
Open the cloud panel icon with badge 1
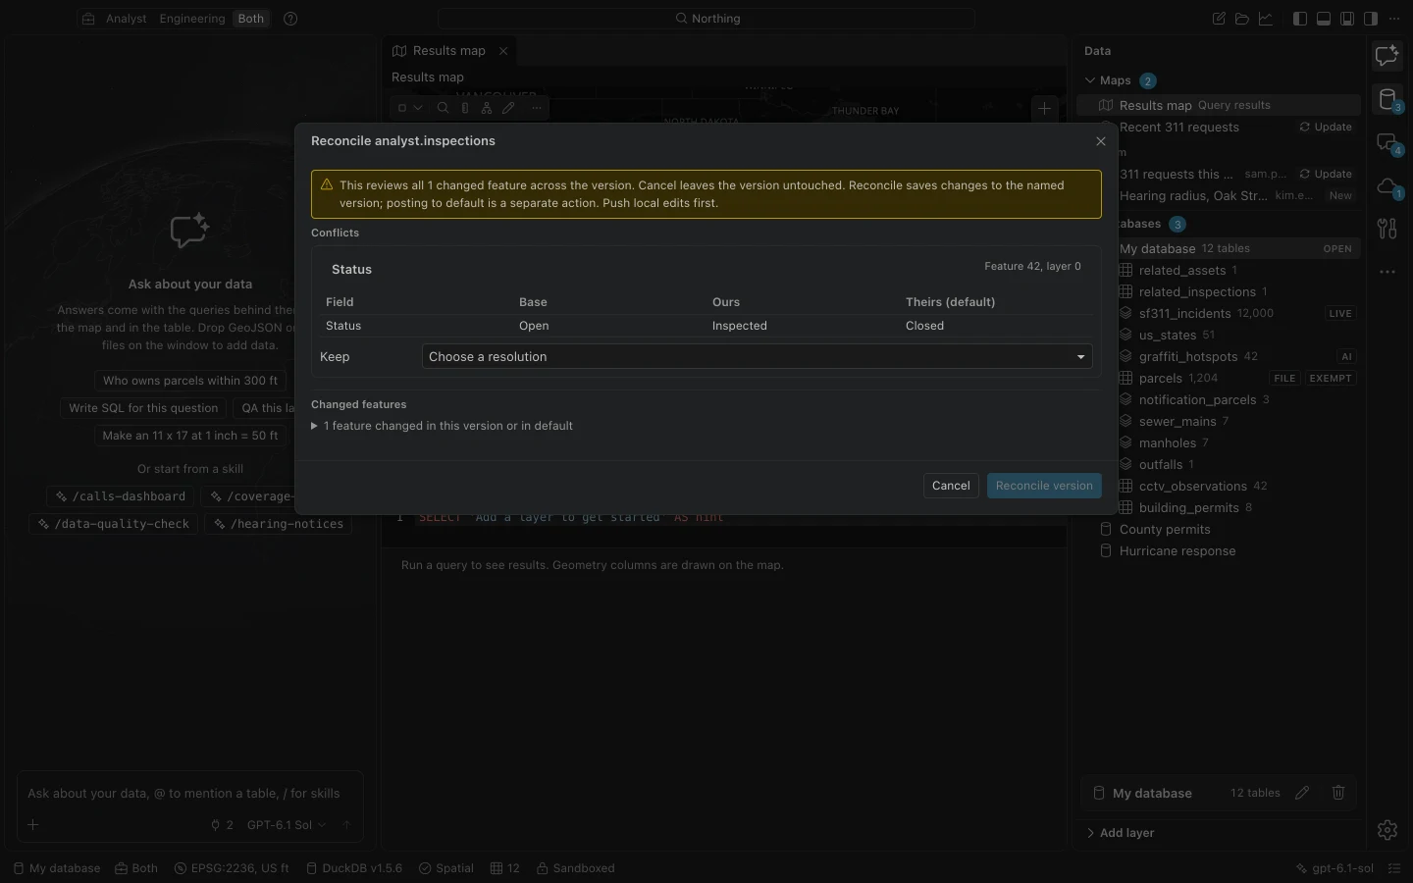[x=1387, y=185]
